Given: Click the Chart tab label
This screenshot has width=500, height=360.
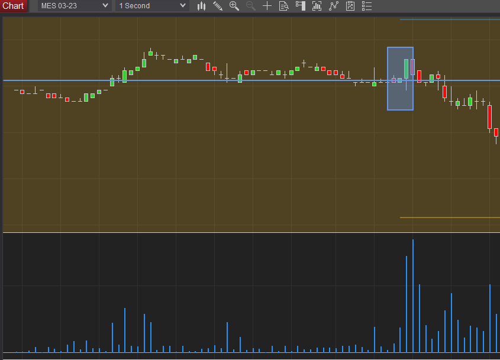Looking at the screenshot, I should tap(13, 6).
